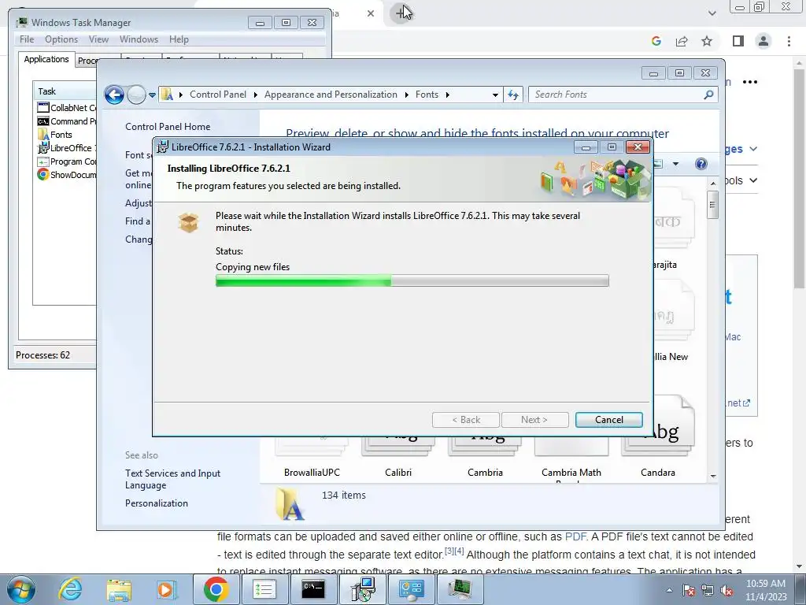Open Chrome tab search dropdown

pos(712,13)
